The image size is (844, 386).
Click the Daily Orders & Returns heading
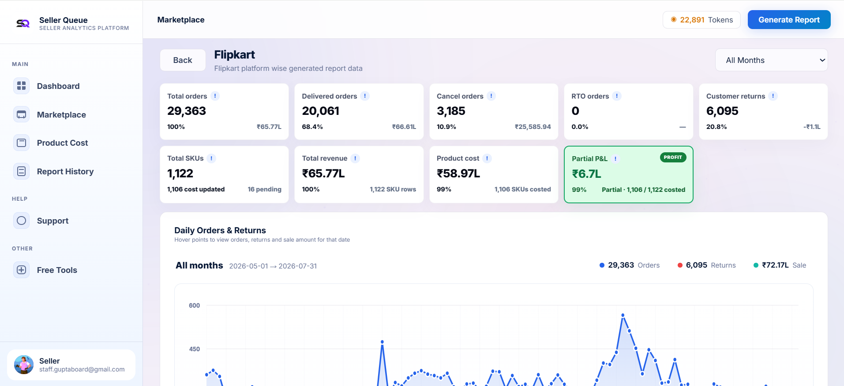tap(220, 230)
